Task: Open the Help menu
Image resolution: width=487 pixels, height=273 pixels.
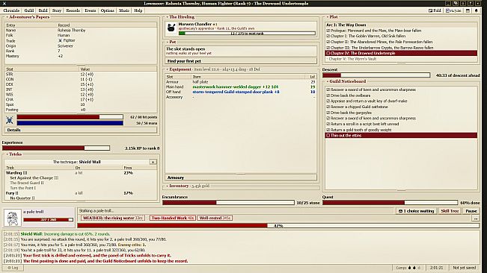Action: [138, 10]
